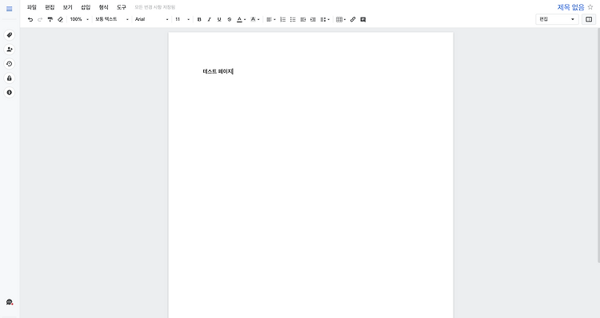Toggle underline formatting

point(219,19)
